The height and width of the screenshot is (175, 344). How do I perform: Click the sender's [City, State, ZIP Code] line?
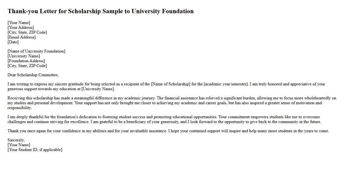tap(27, 32)
